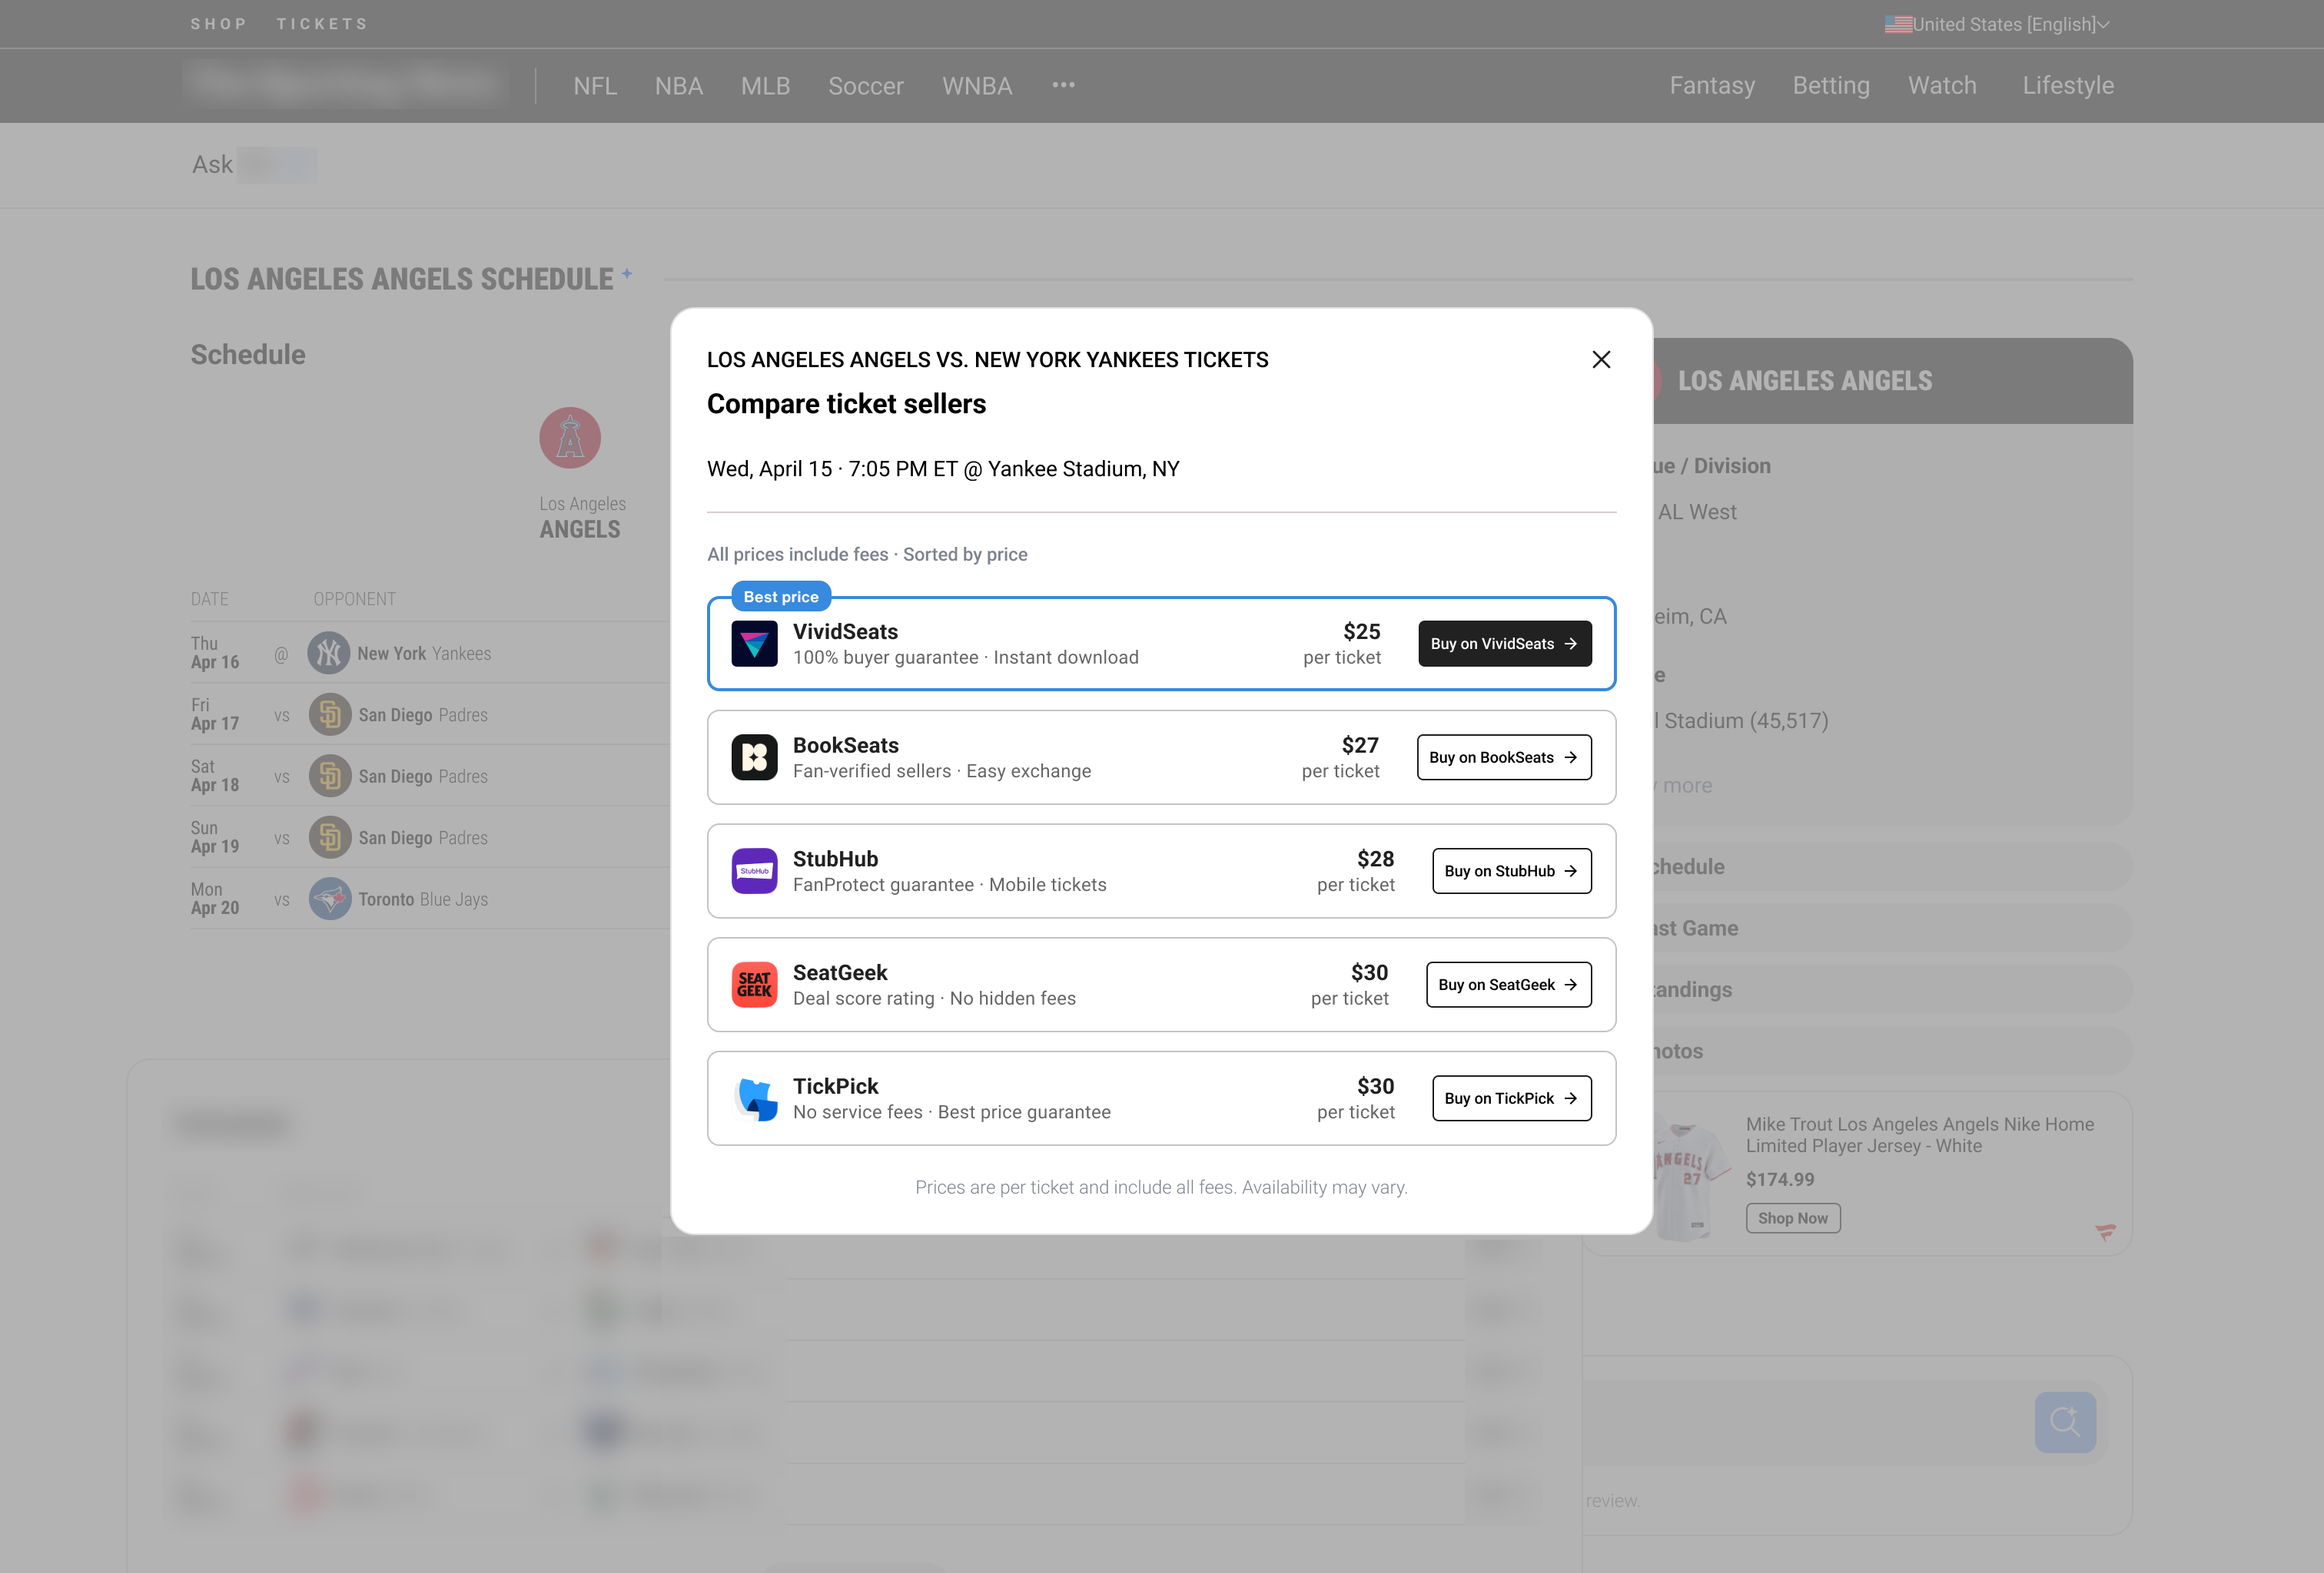Go to Fantasy section

coord(1712,86)
